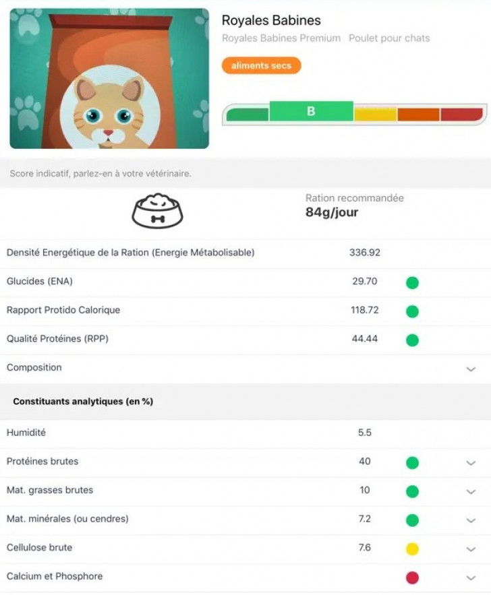Click Poulet pour chats label
491x595 pixels.
point(388,38)
